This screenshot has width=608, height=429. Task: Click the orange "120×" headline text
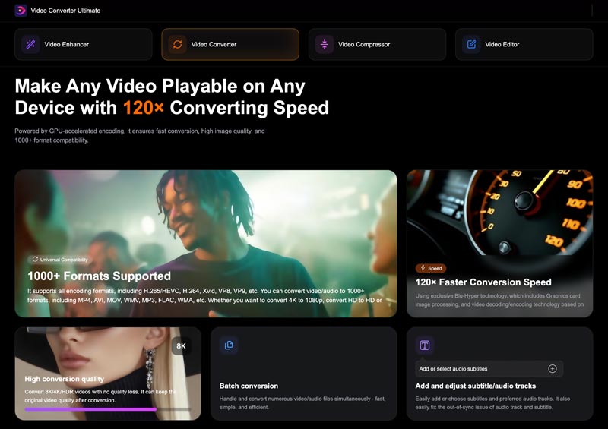pos(144,108)
